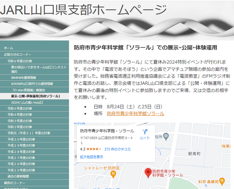
Task: Follow the 防府市青少年科学館ソラール hyperlink
Action: pos(136,113)
